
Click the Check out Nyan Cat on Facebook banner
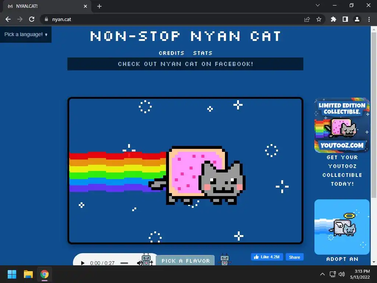coord(185,64)
